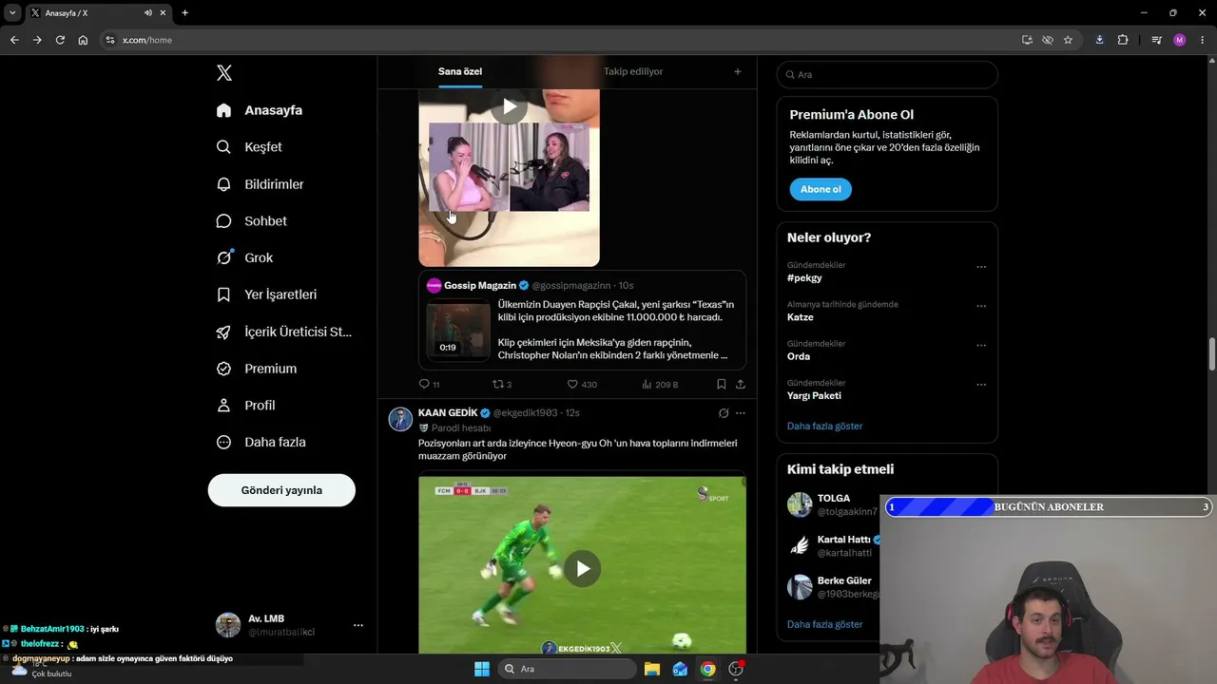Open KAAN GEDİK profile name
Viewport: 1217px width, 684px height.
pyautogui.click(x=448, y=413)
